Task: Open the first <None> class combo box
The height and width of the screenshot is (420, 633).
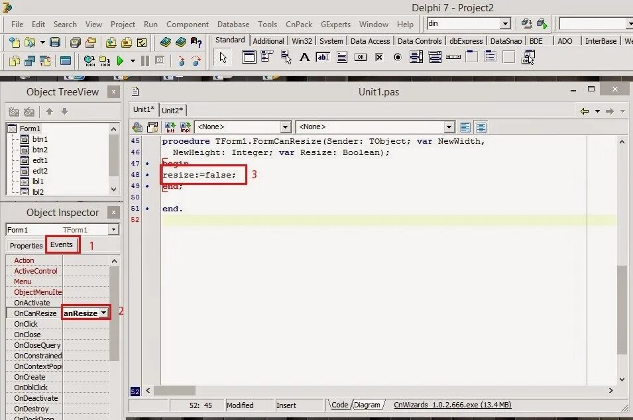Action: coord(285,127)
